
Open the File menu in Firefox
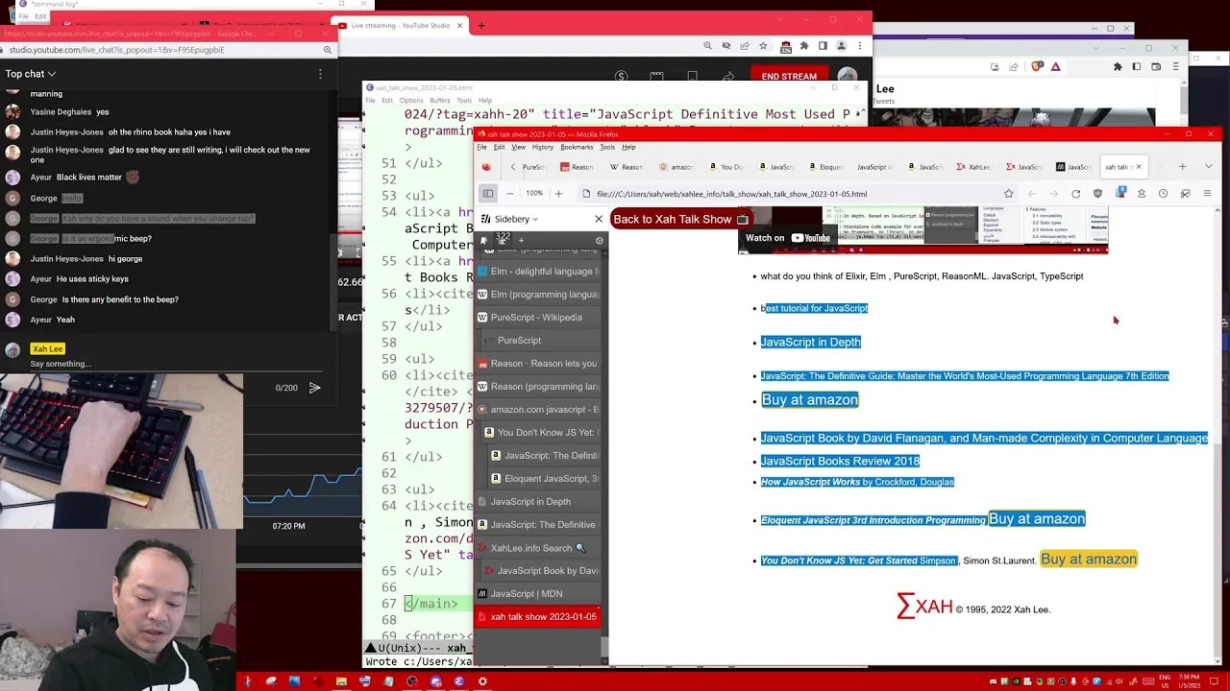(483, 147)
